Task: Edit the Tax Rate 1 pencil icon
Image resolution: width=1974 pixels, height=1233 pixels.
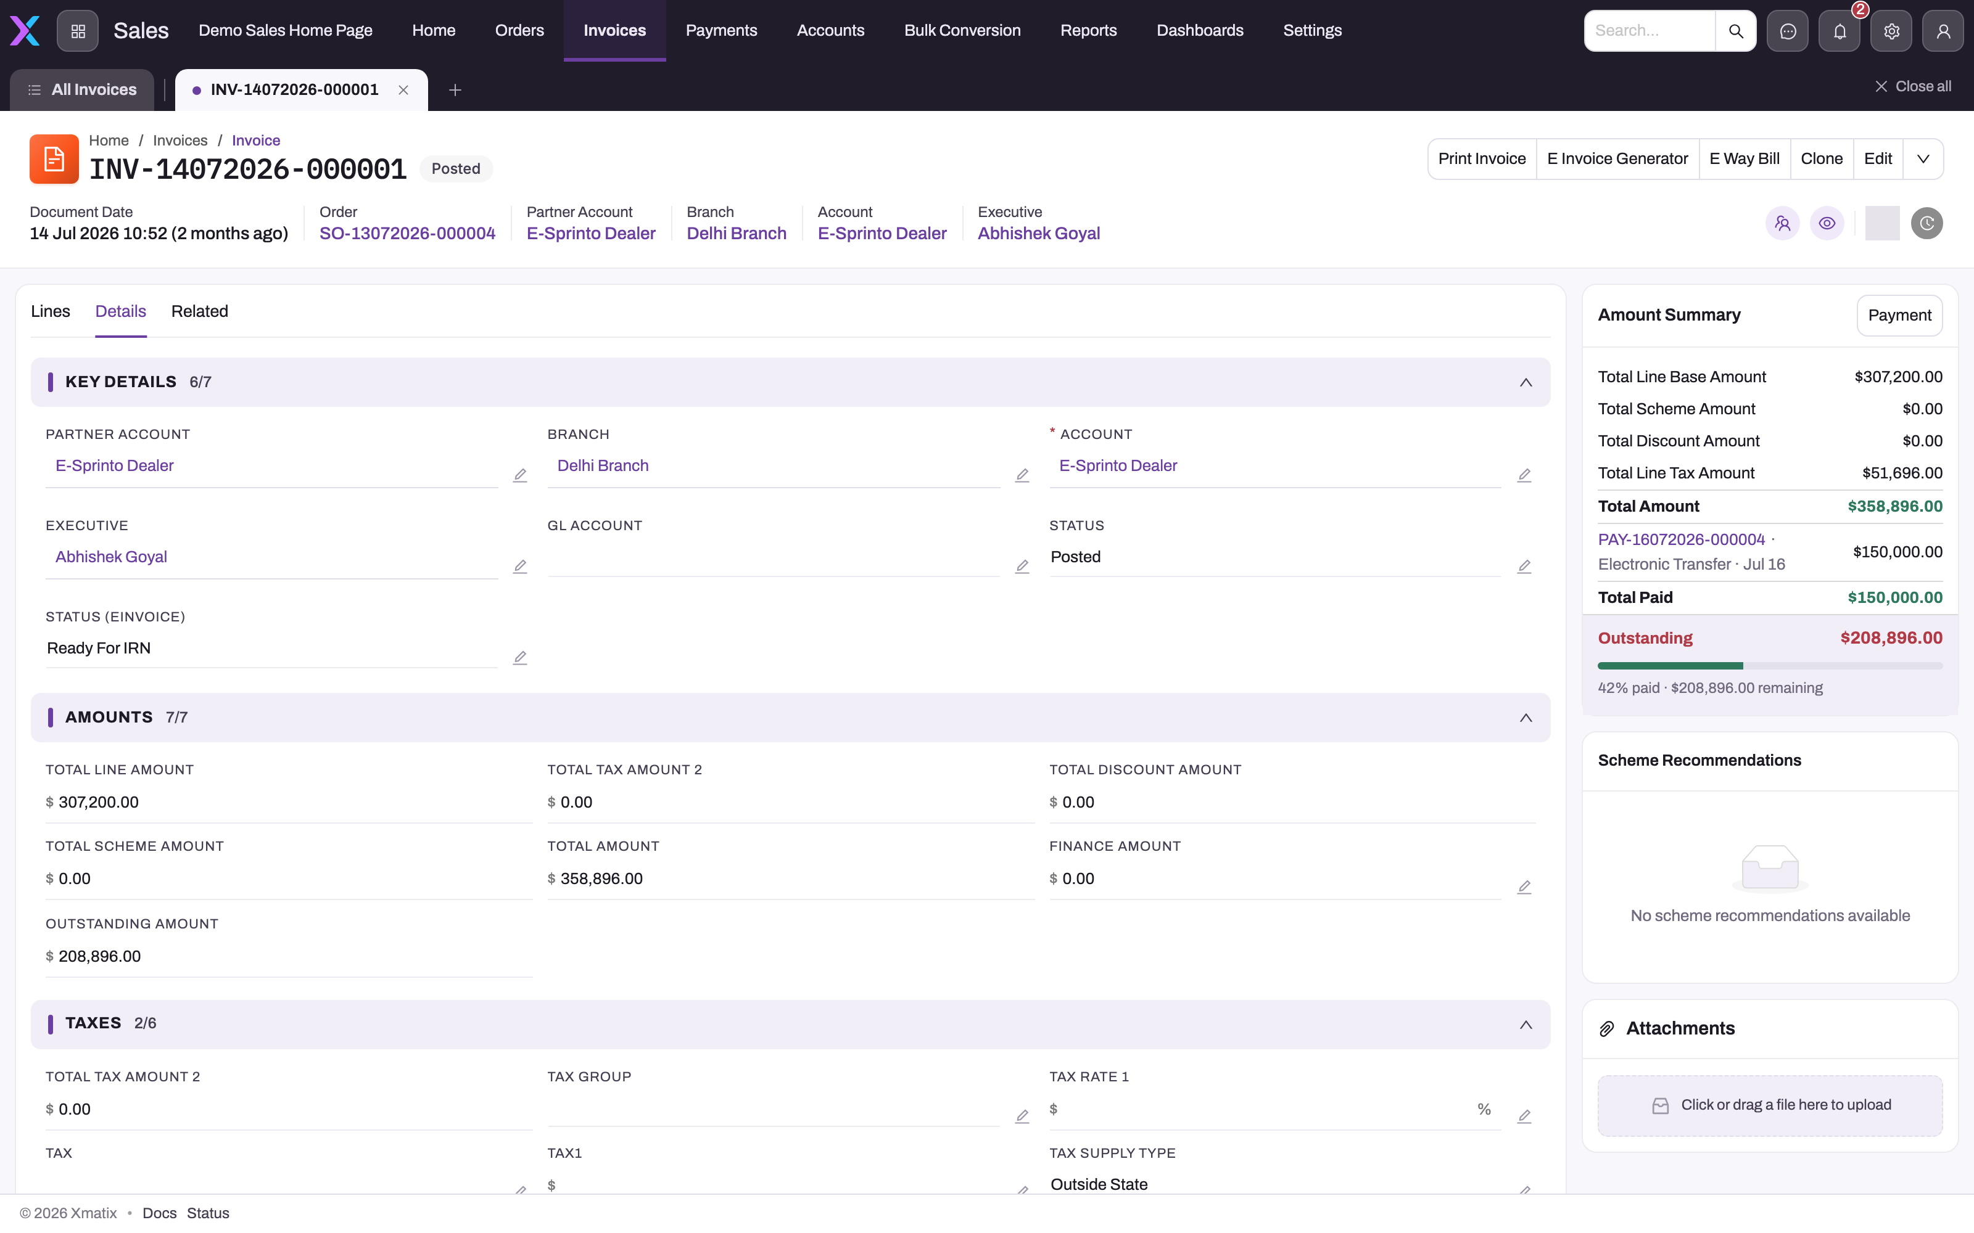Action: click(1524, 1116)
